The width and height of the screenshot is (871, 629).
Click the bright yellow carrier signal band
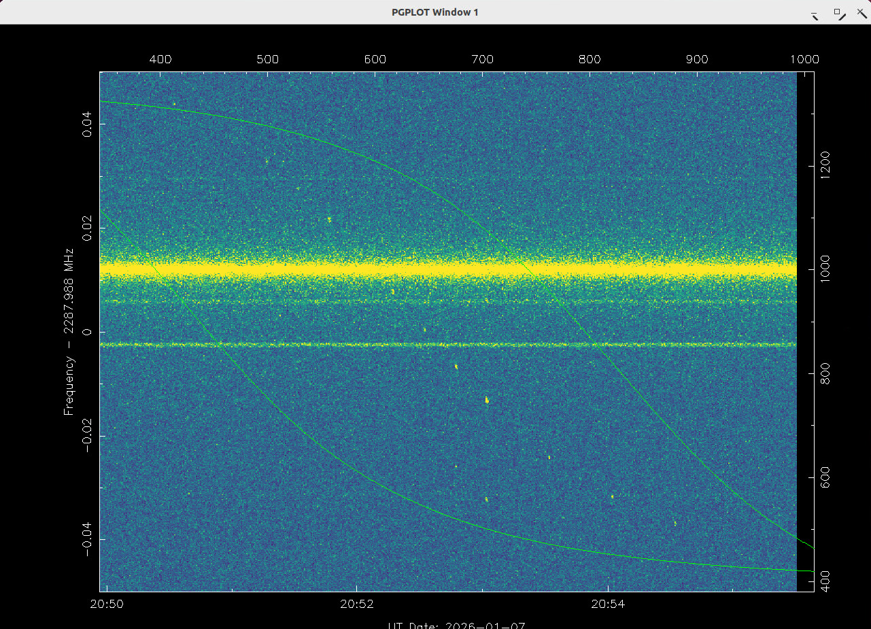click(x=447, y=270)
